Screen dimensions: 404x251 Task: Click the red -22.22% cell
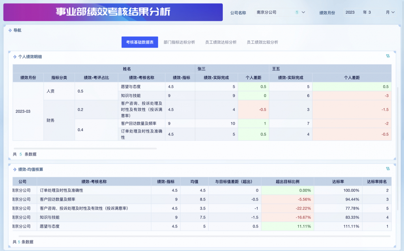coord(287,208)
